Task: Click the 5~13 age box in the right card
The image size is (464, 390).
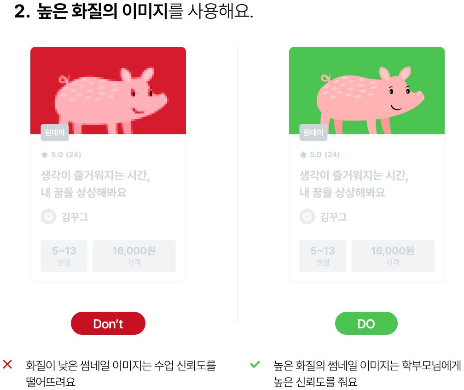Action: coord(323,256)
